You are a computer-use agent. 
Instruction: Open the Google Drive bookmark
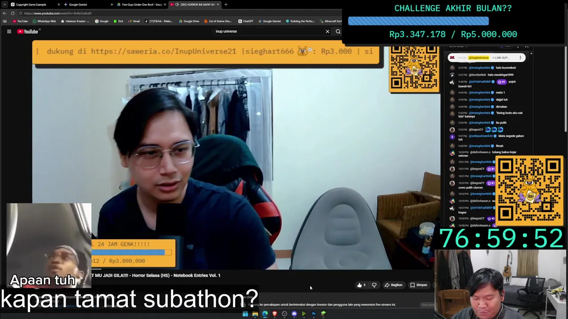click(x=189, y=21)
